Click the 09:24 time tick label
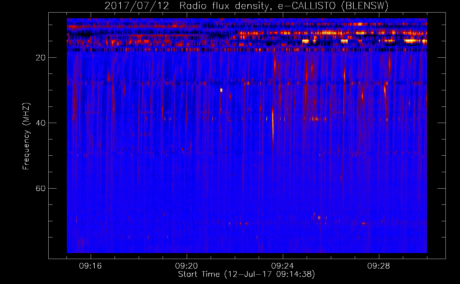Viewport: 460px width, 284px height. pos(283,266)
